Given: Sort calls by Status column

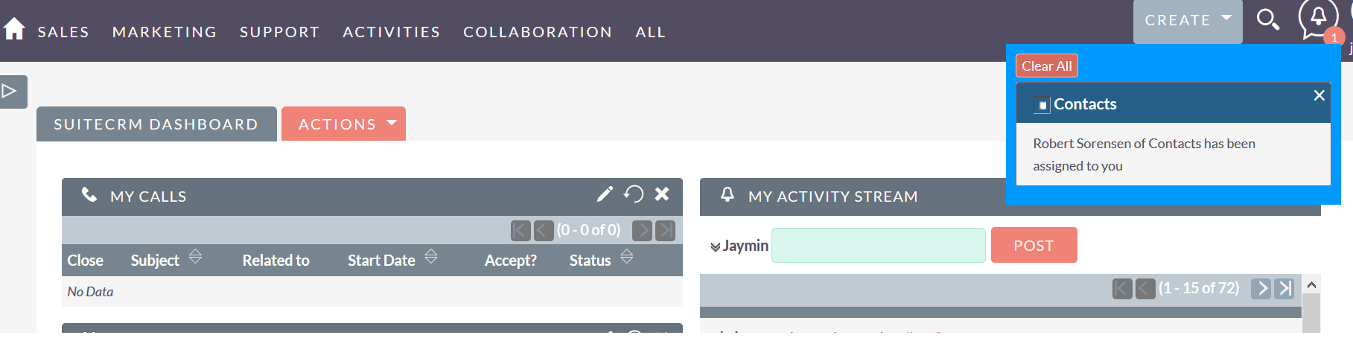Looking at the screenshot, I should 627,257.
